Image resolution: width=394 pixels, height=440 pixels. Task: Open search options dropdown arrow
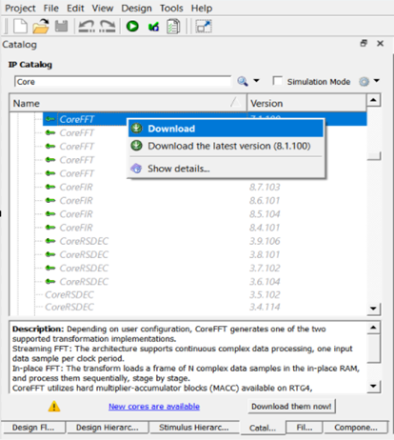[x=256, y=81]
